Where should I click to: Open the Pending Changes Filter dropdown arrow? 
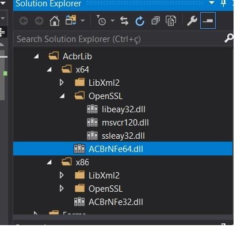click(x=113, y=20)
